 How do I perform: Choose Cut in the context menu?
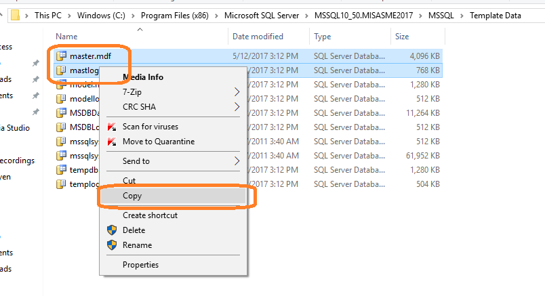tap(173, 181)
